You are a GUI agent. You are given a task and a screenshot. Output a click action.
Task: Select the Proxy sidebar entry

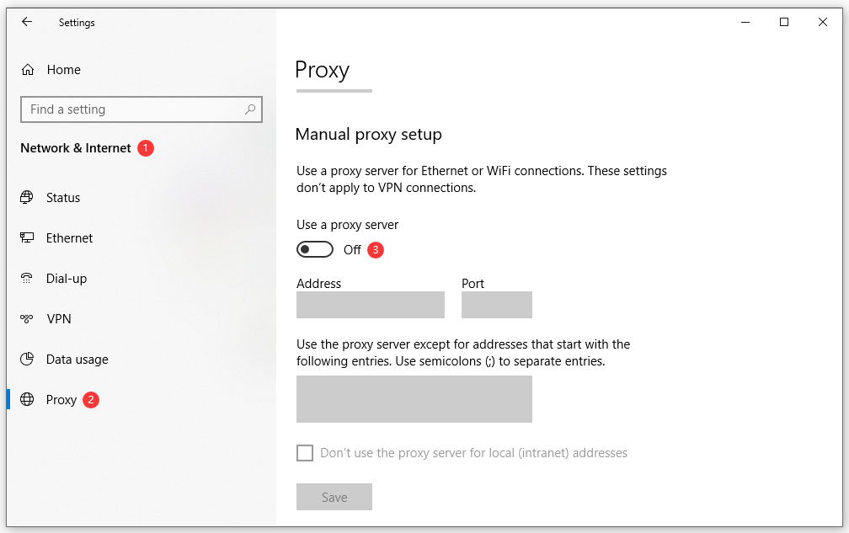(60, 399)
